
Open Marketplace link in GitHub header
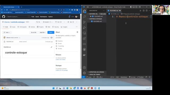[44, 17]
